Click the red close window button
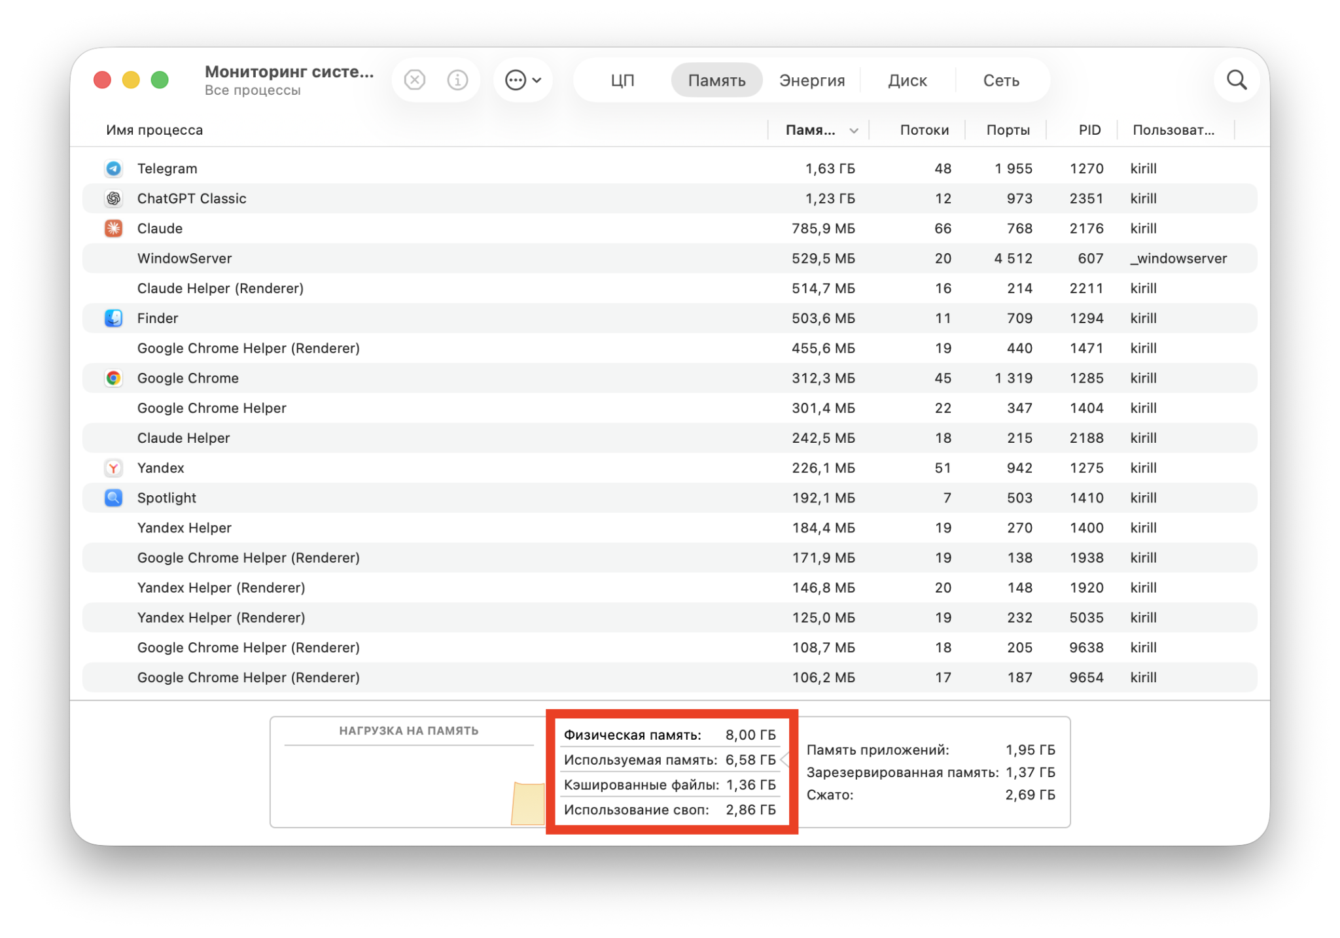This screenshot has height=938, width=1340. (x=102, y=80)
